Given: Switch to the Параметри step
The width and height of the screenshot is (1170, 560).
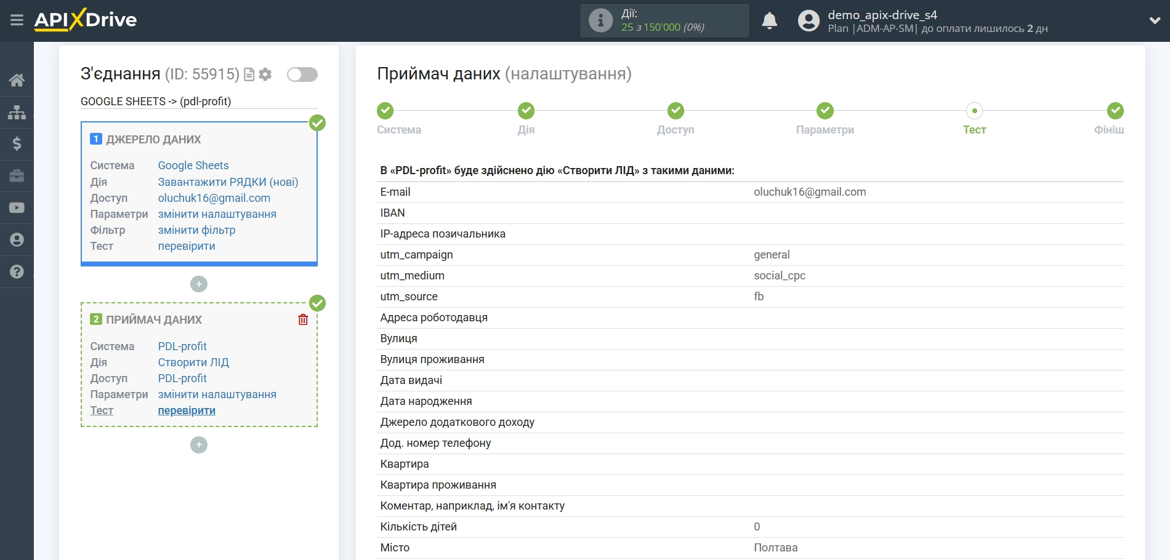Looking at the screenshot, I should tap(825, 111).
